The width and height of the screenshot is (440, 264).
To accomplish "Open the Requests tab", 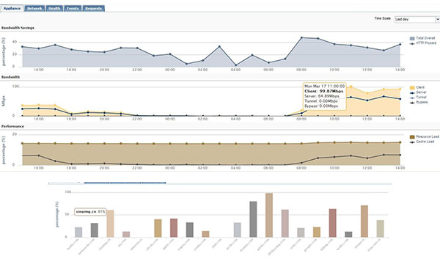I will point(93,8).
